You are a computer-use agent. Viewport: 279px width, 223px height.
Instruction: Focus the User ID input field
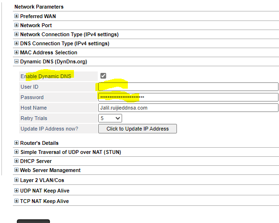(x=188, y=87)
